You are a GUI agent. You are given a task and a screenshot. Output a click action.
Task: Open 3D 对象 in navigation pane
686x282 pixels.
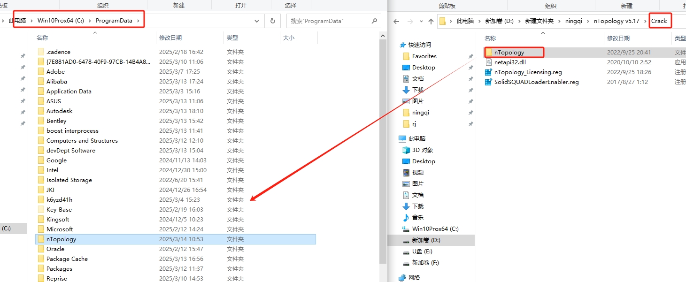point(422,150)
